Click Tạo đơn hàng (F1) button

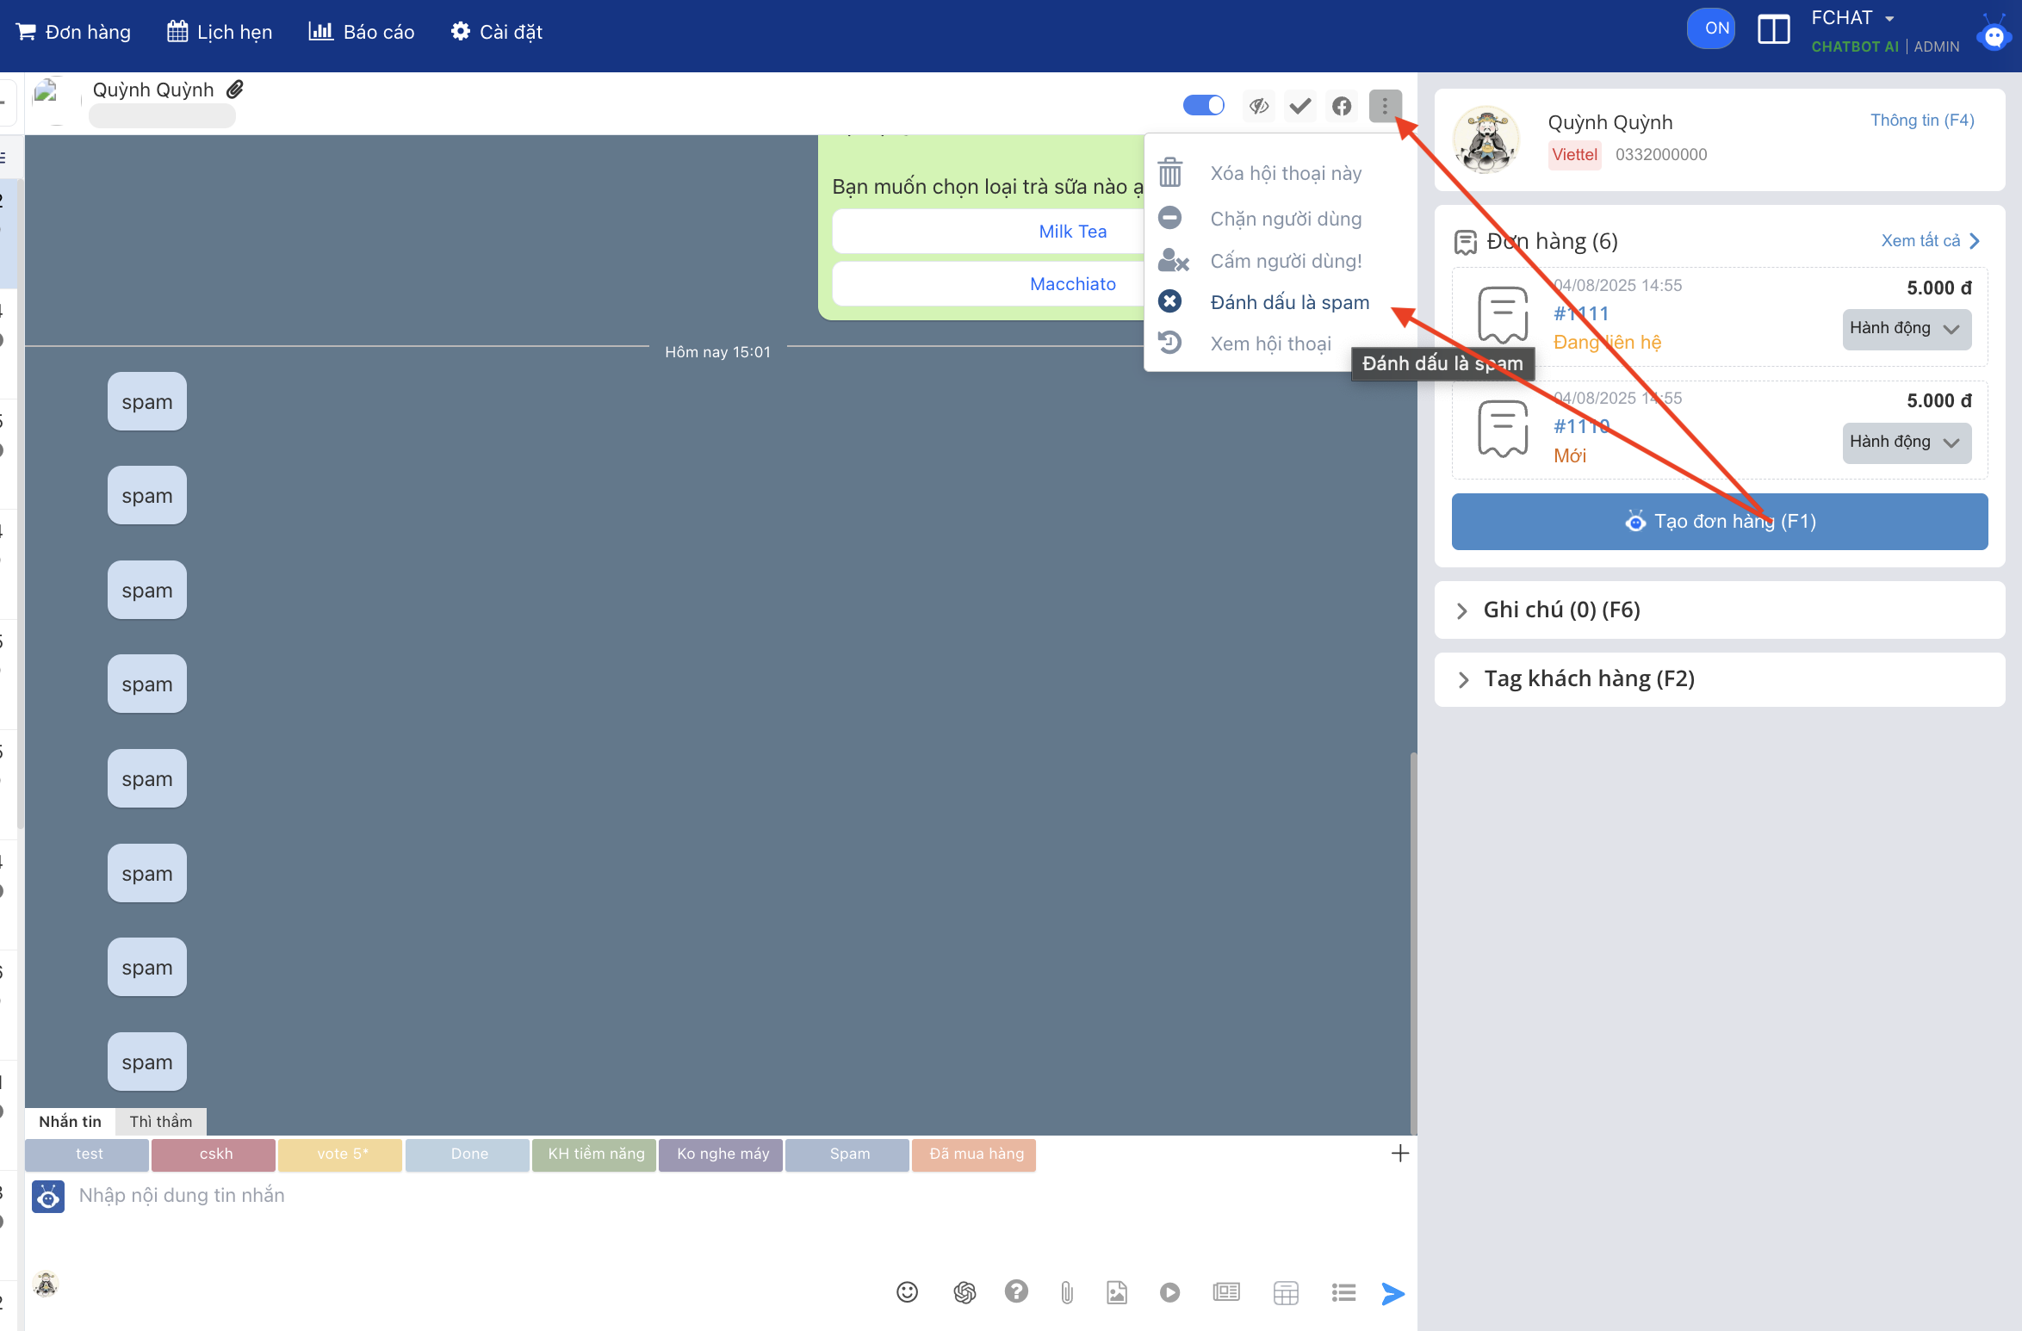coord(1719,522)
